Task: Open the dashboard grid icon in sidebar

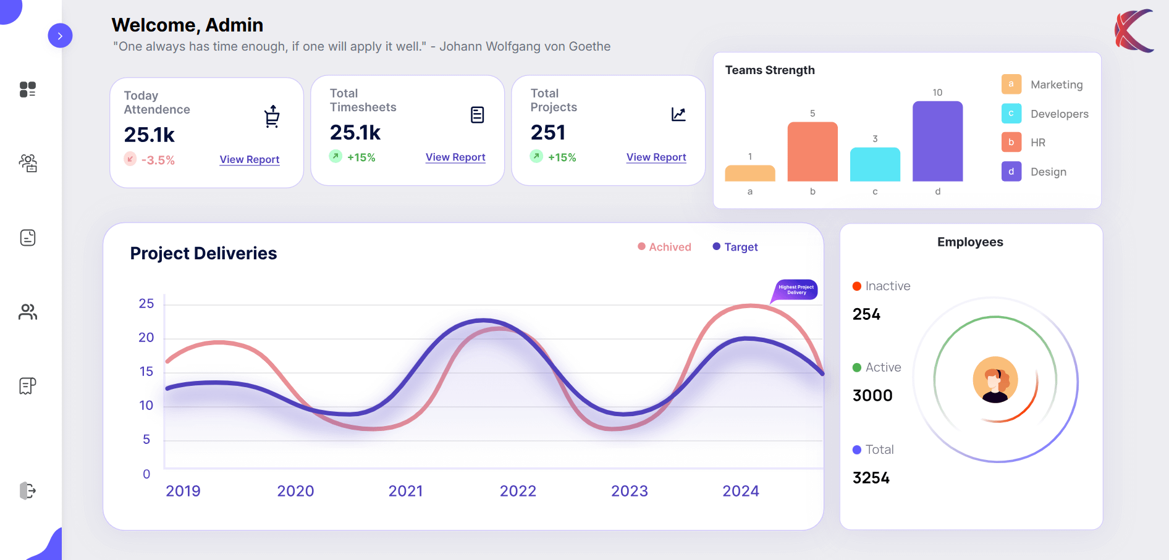Action: pos(28,90)
